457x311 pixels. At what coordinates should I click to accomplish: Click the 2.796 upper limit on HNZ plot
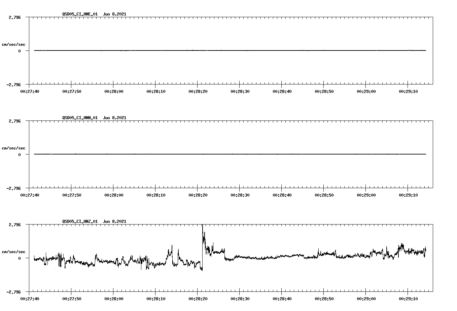coord(15,224)
